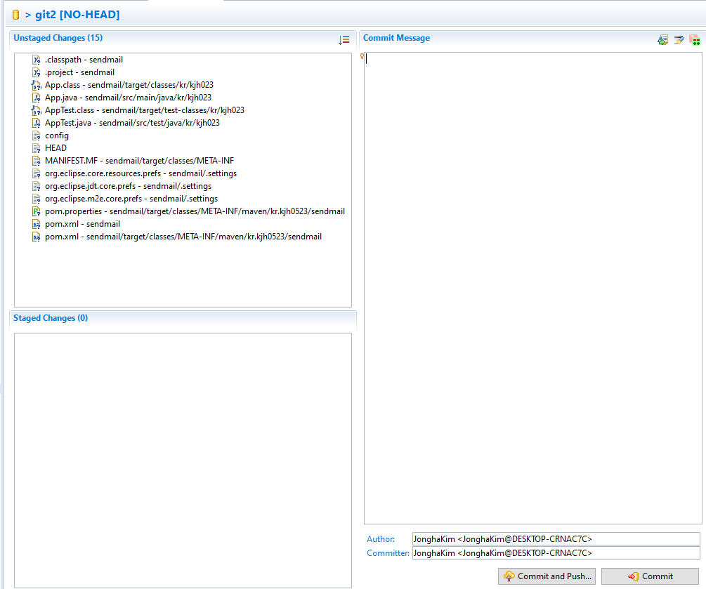Click the Commit button
The image size is (706, 589).
click(650, 576)
